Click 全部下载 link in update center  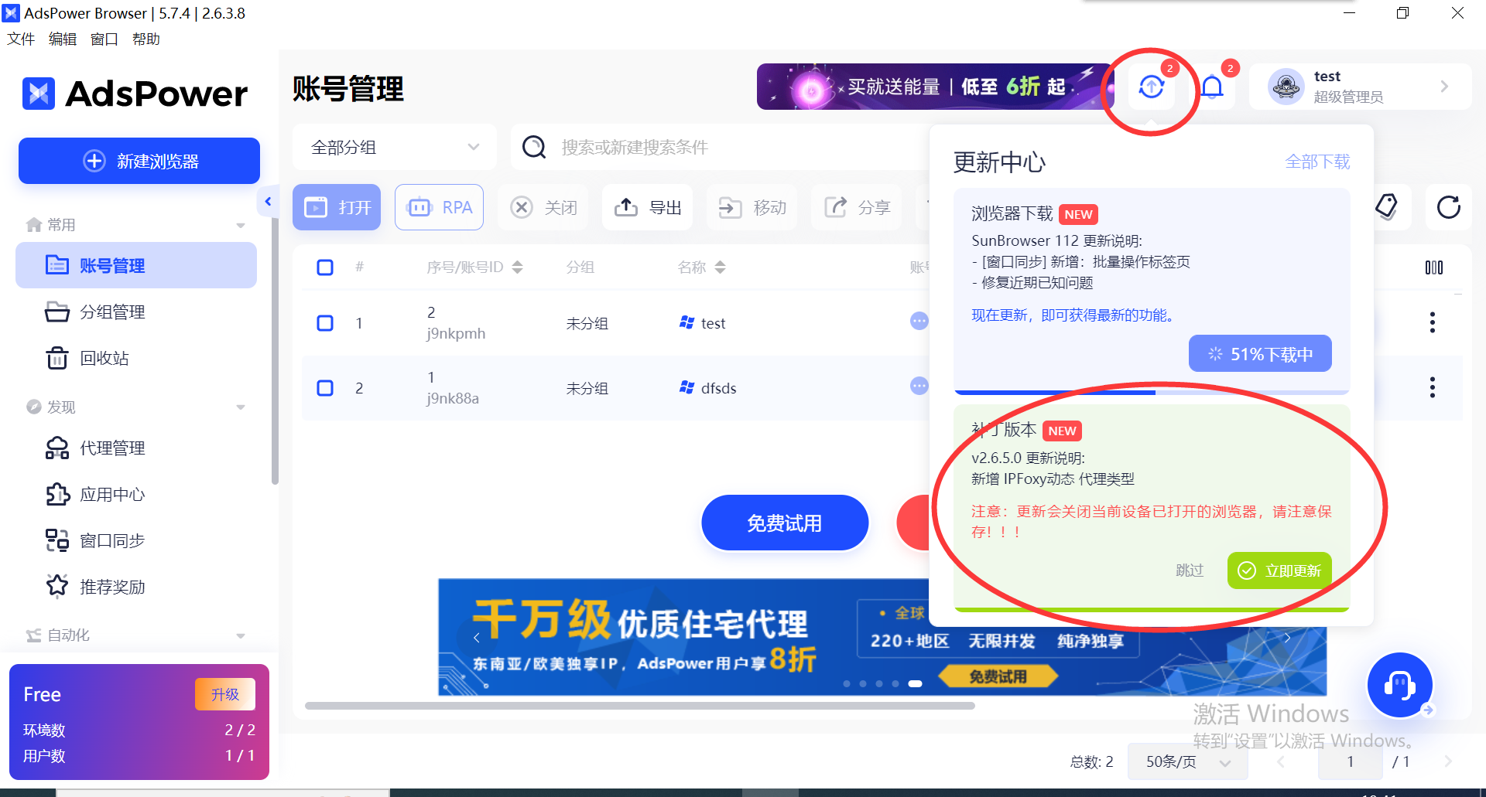pos(1317,162)
